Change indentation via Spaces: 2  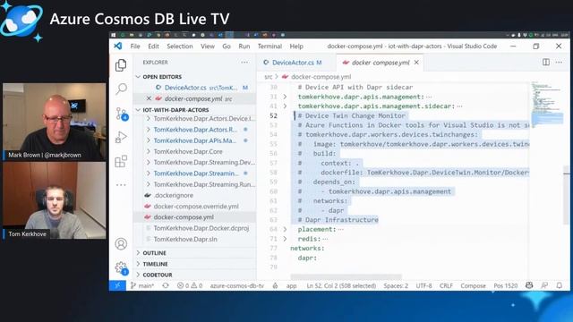(396, 285)
